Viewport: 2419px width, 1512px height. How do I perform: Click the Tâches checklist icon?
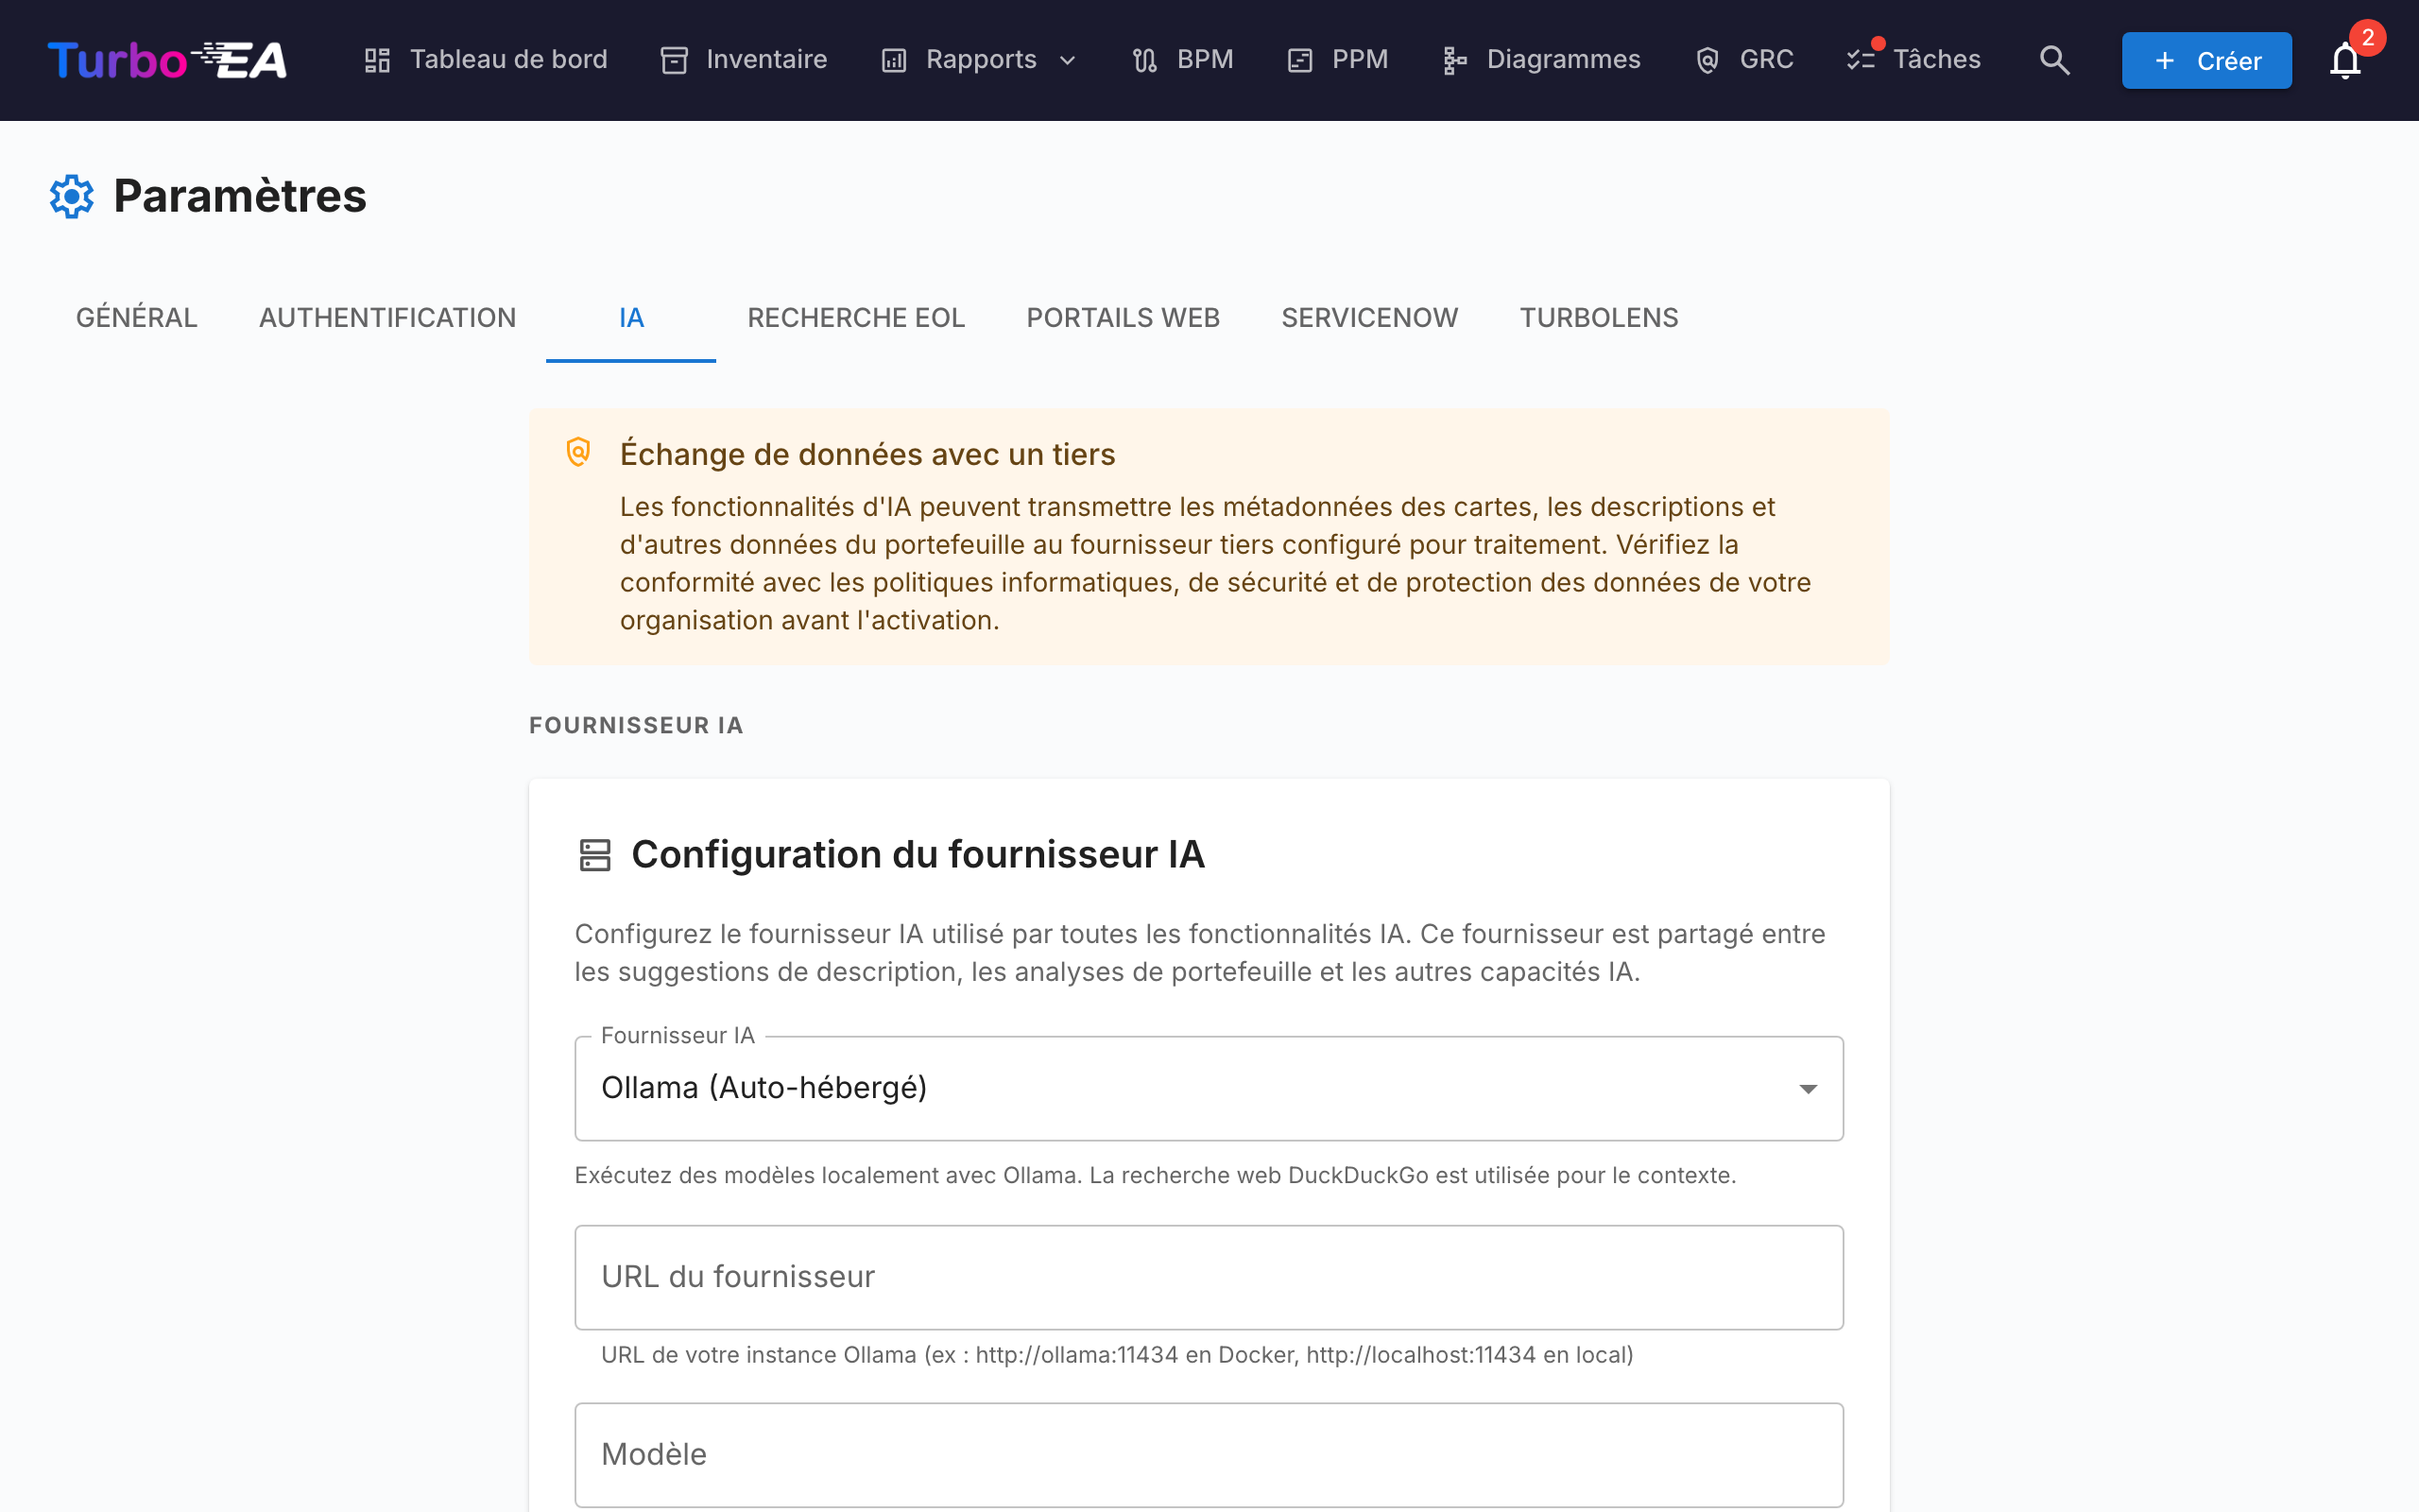click(1861, 60)
